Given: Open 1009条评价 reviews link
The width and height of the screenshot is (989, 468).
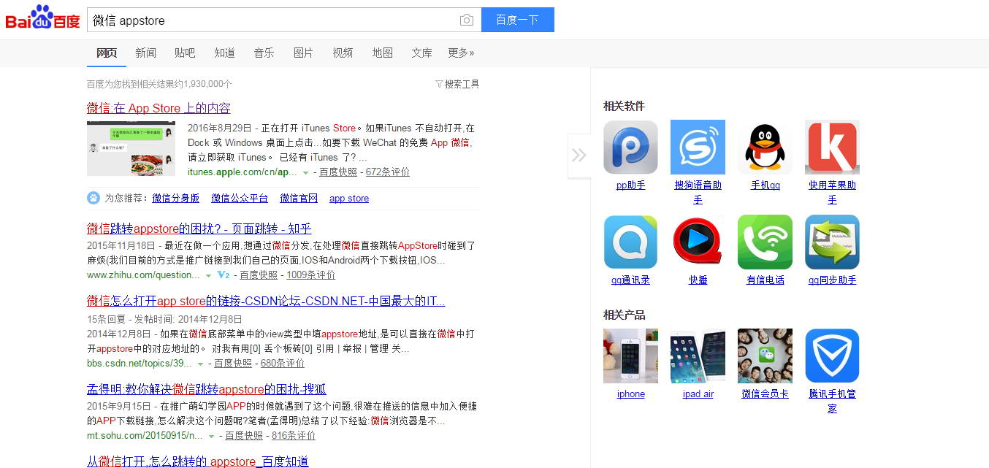Looking at the screenshot, I should click(311, 275).
